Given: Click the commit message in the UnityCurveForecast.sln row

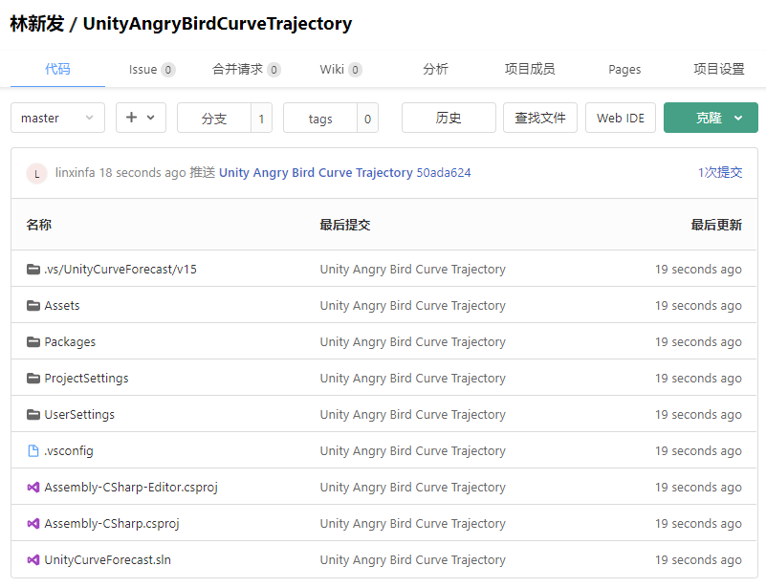Looking at the screenshot, I should click(413, 559).
